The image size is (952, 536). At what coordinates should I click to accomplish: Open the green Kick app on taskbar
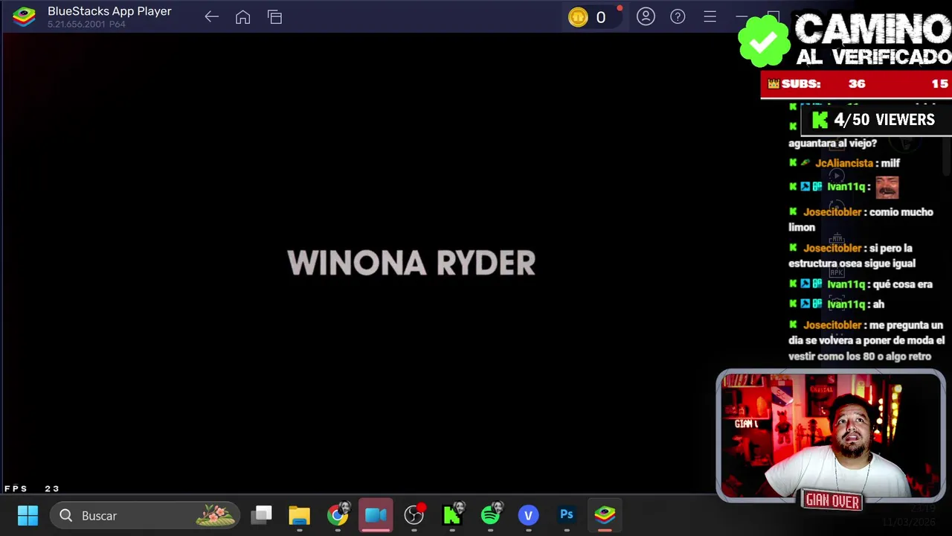click(452, 515)
